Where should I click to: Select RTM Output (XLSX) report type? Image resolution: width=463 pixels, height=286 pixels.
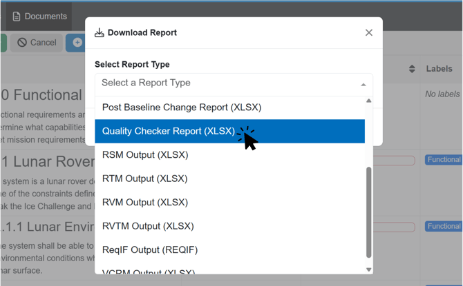click(x=144, y=178)
